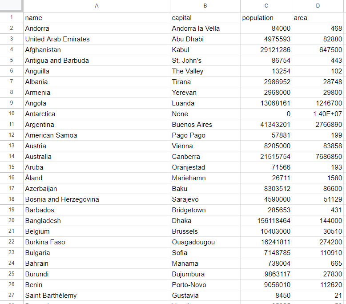Select the Ouagadougou capital cell
The height and width of the screenshot is (304, 346).
[205, 242]
